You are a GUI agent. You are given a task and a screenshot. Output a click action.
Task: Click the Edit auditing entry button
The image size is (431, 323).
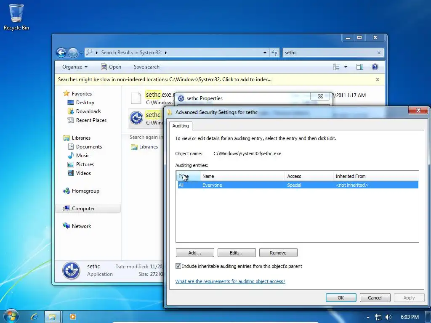(237, 253)
